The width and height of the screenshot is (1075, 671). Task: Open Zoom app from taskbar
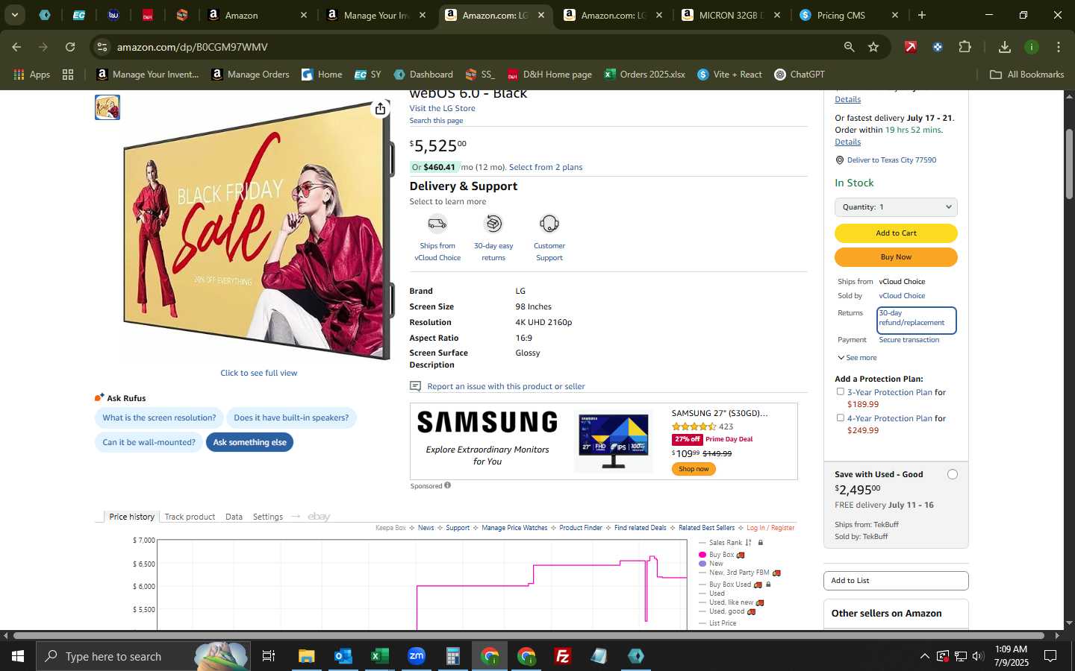point(417,656)
